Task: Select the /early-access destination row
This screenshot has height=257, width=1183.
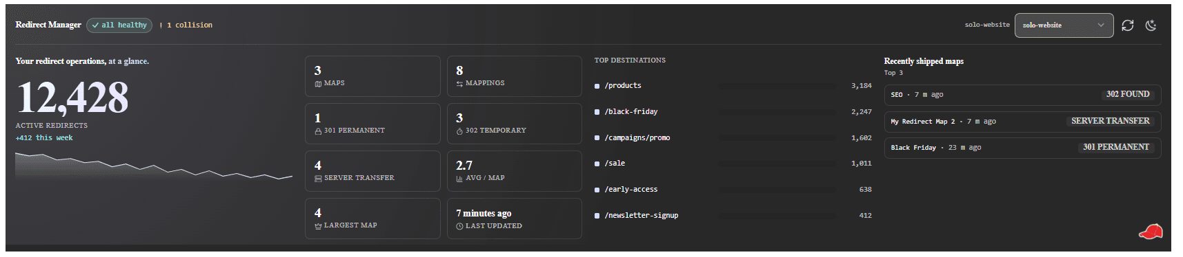Action: [x=733, y=189]
